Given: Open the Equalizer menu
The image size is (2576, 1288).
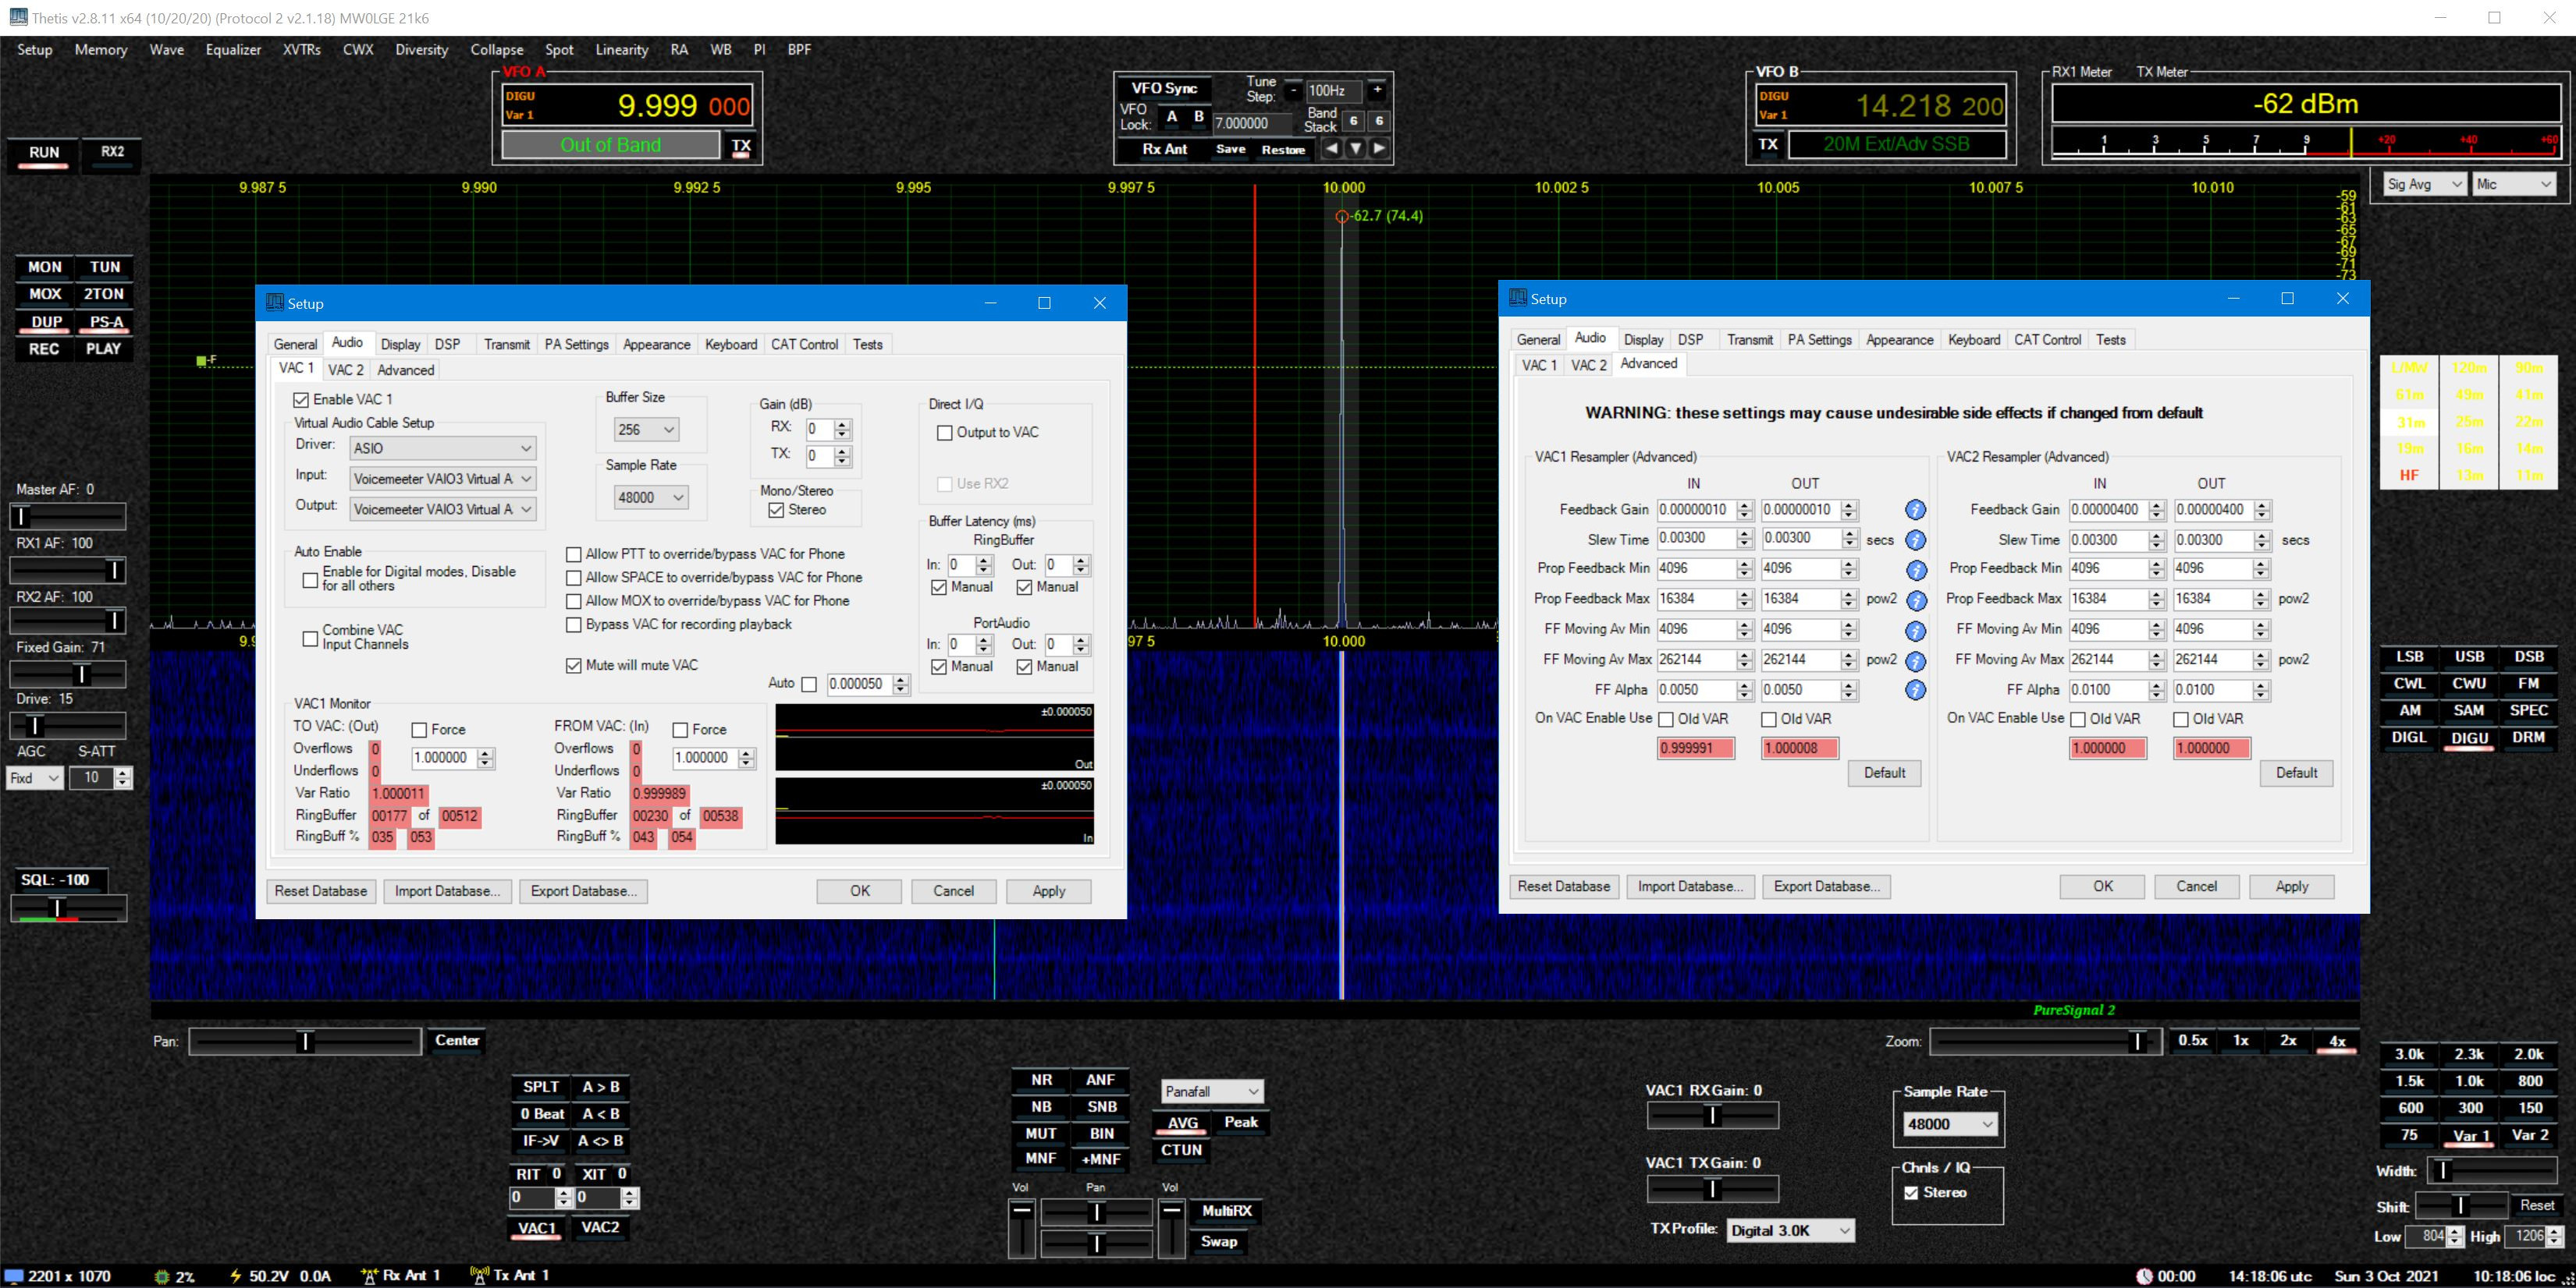Looking at the screenshot, I should 233,49.
